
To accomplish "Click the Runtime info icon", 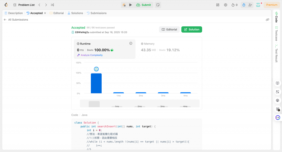I will [x=131, y=43].
